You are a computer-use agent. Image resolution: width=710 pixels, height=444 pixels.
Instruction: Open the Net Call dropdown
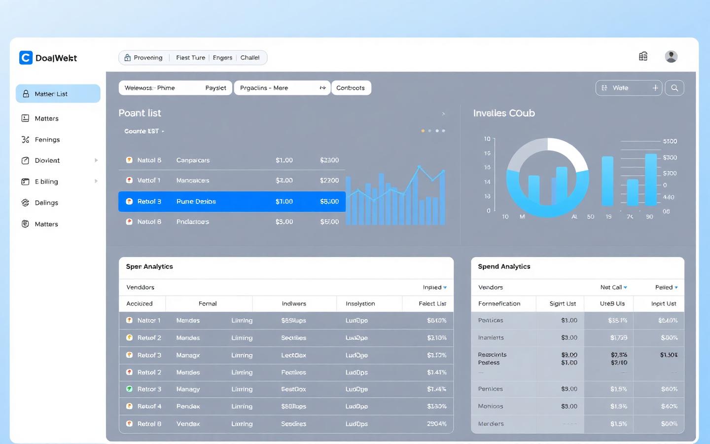click(x=613, y=287)
